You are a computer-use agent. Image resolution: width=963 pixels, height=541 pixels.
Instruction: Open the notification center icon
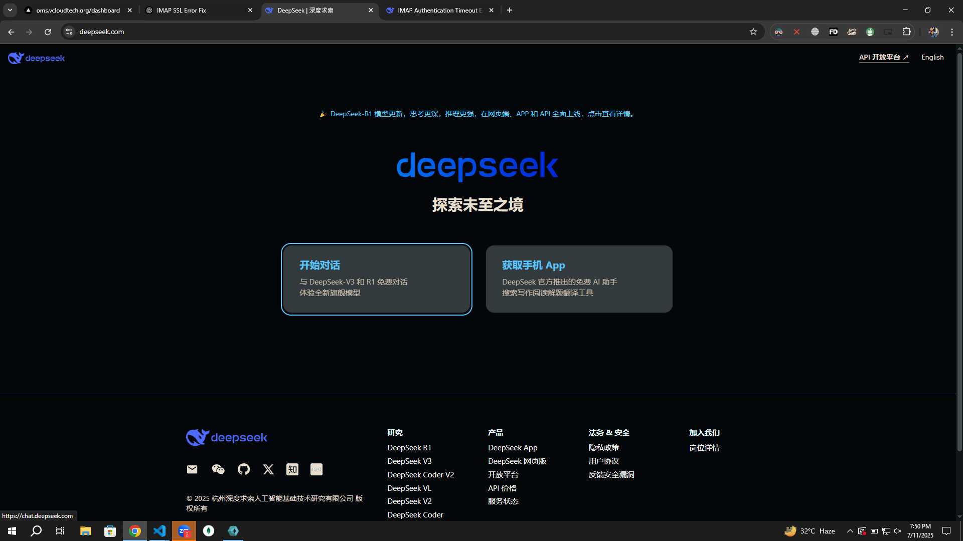pos(946,531)
